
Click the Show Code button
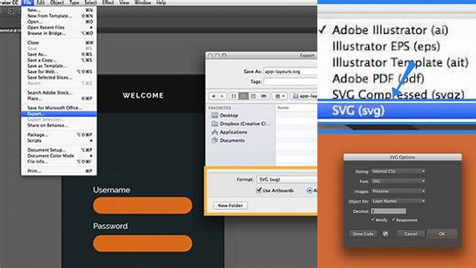363,234
